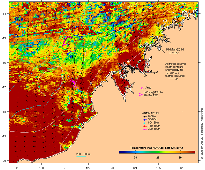This screenshot has height=170, width=205.
Task: Click the colorbar at the 29 degree green region
Action: (158, 152)
